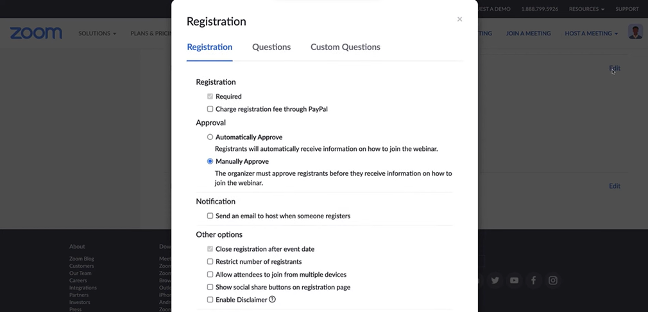The width and height of the screenshot is (648, 312).
Task: Select Automatically Approve option
Action: [210, 137]
